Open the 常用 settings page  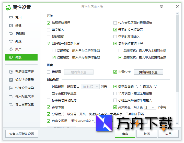click(21, 18)
